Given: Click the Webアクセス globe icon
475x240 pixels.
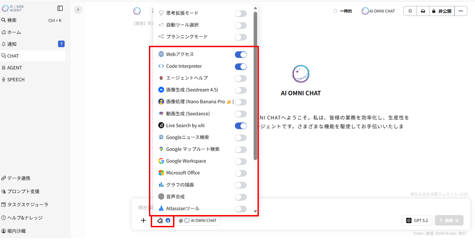Looking at the screenshot, I should [x=161, y=54].
